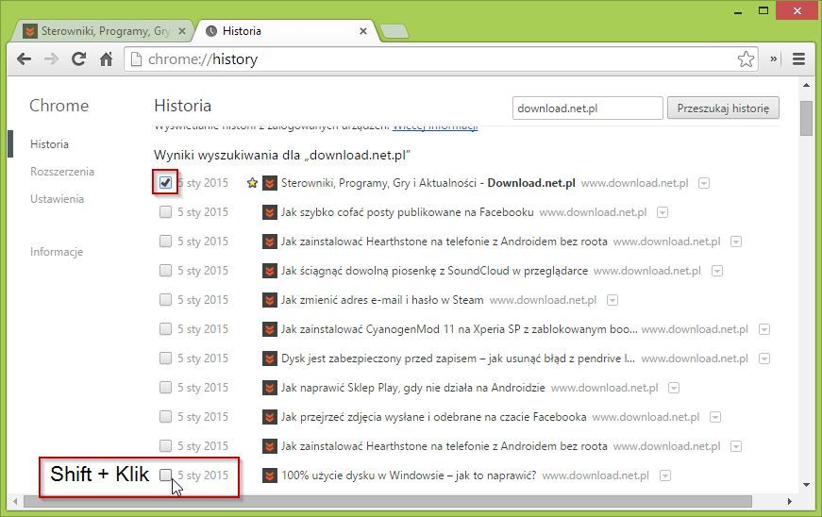
Task: Click the horizontal scrollbar thumb
Action: 388,501
